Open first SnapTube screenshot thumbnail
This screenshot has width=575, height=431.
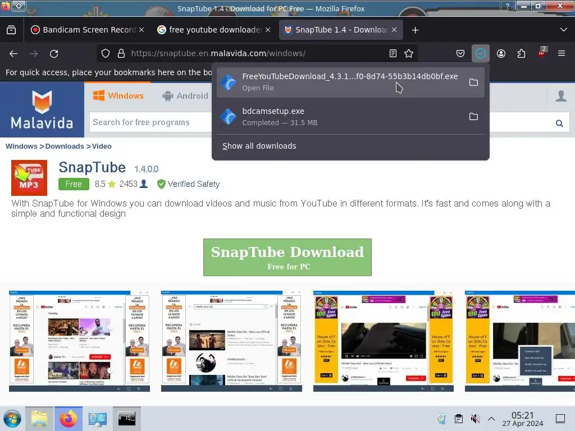click(x=79, y=341)
